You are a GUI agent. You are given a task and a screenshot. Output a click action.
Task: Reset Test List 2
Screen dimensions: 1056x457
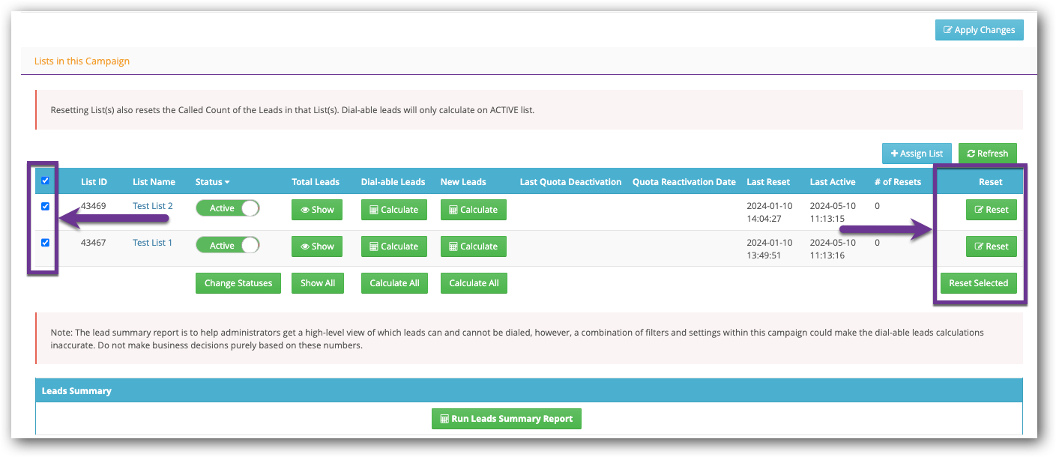[x=991, y=210]
